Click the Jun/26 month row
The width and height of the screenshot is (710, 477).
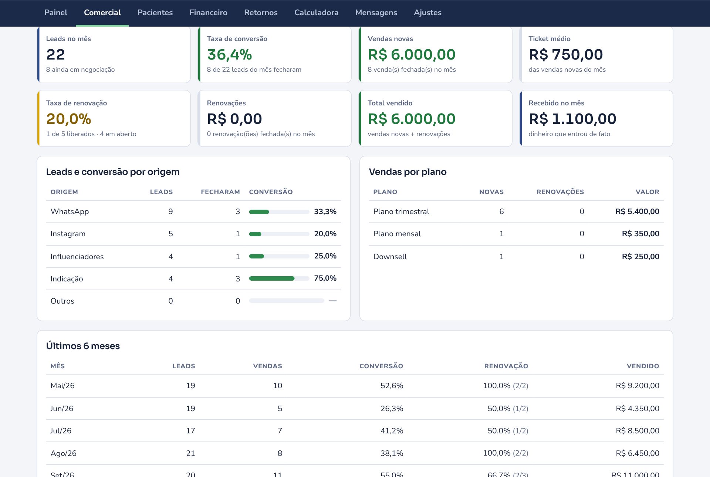355,409
